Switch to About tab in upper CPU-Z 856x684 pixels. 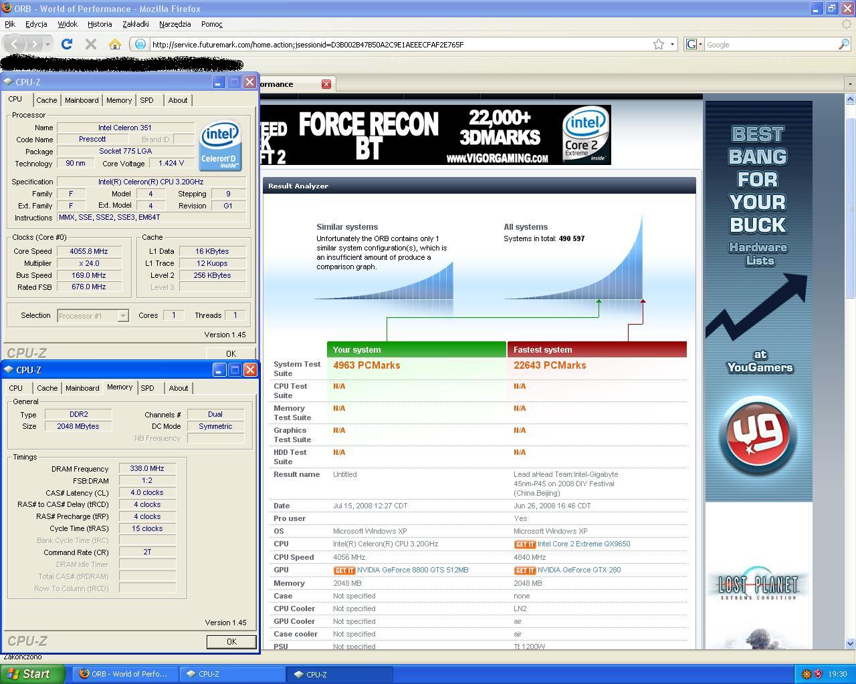(178, 100)
